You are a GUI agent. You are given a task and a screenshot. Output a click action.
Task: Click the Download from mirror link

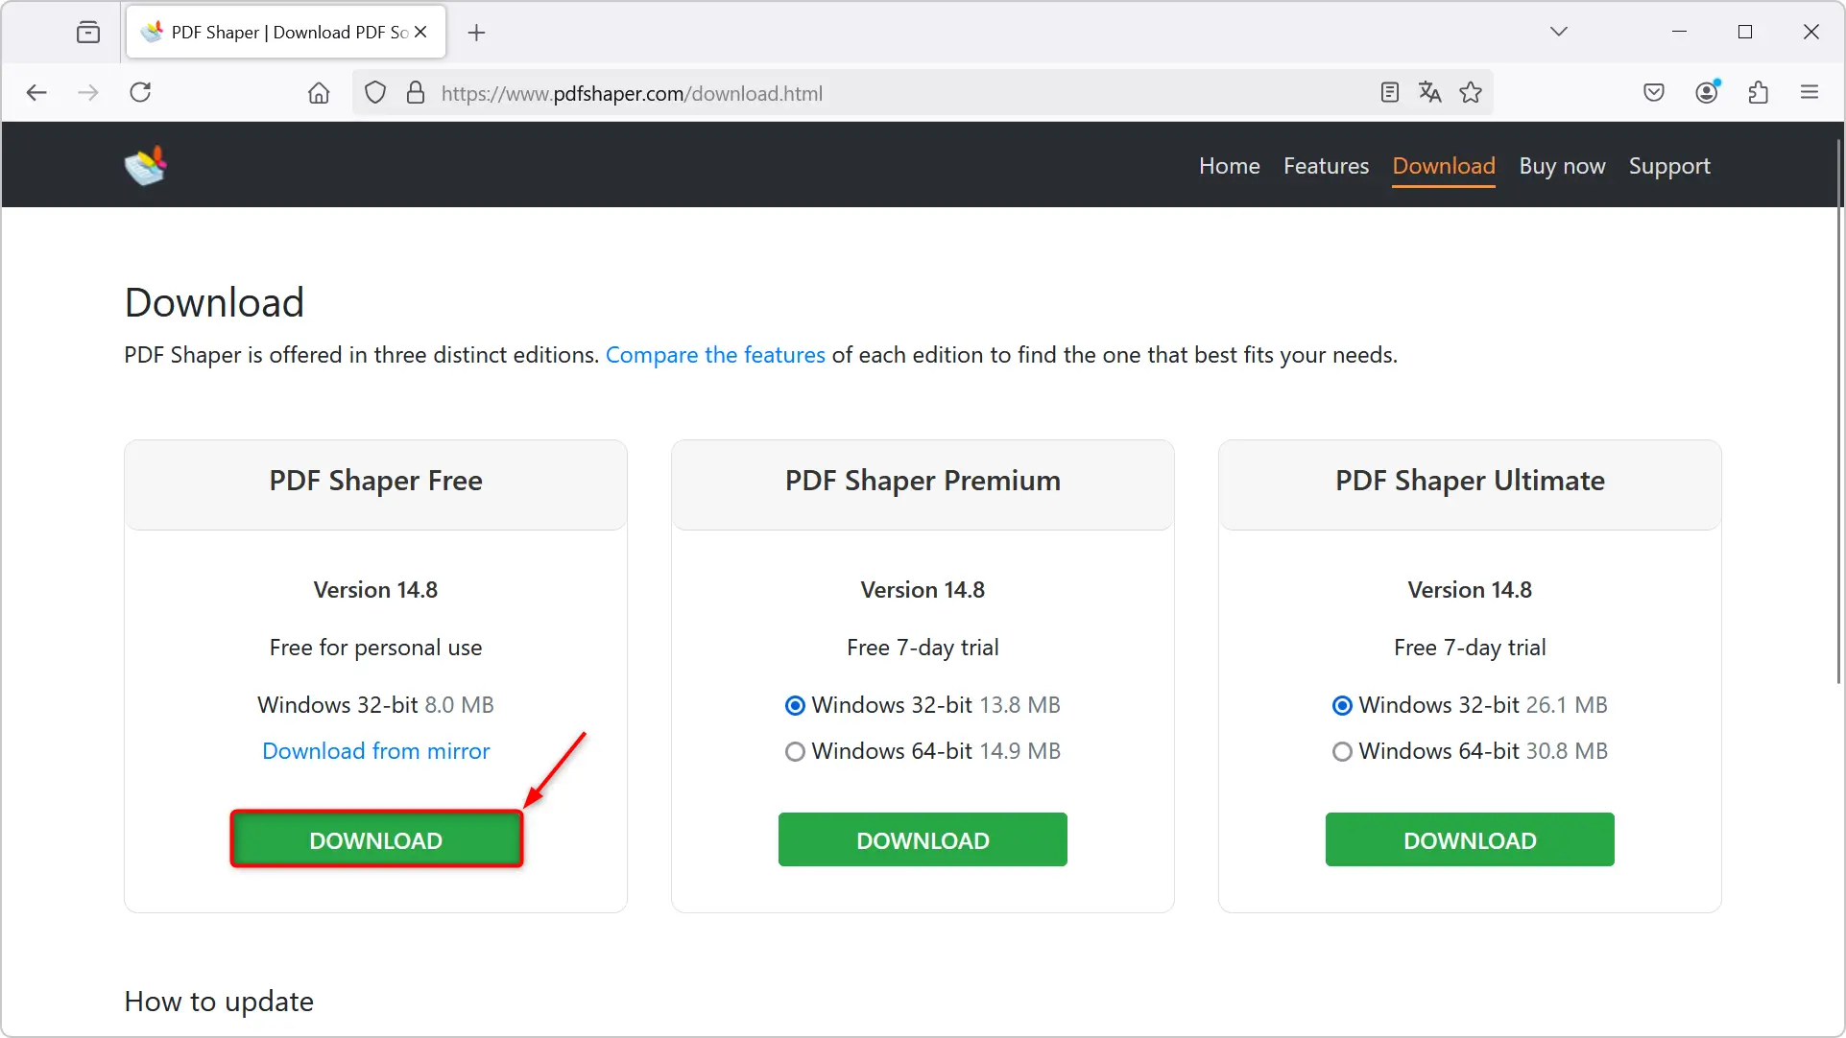[x=376, y=751]
